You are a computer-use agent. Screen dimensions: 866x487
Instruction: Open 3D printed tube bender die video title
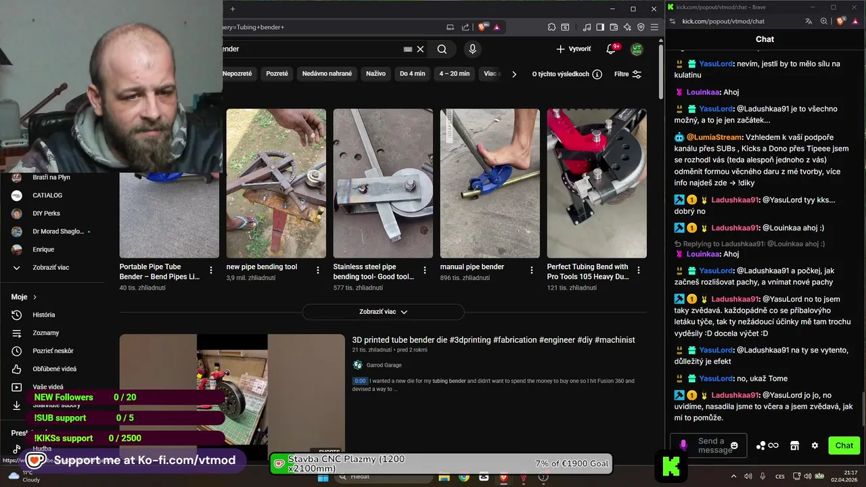[493, 340]
